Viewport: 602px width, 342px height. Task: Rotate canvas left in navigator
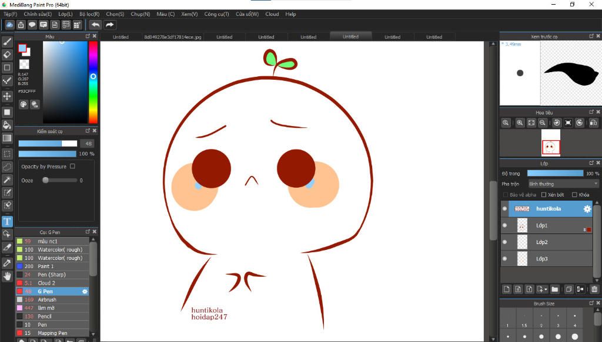(x=557, y=123)
